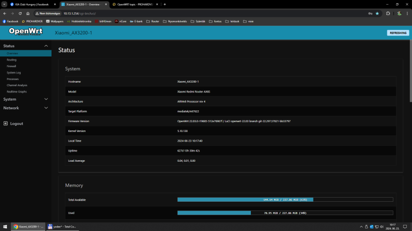Image resolution: width=412 pixels, height=231 pixels.
Task: Open Windows Start button
Action: (x=5, y=226)
